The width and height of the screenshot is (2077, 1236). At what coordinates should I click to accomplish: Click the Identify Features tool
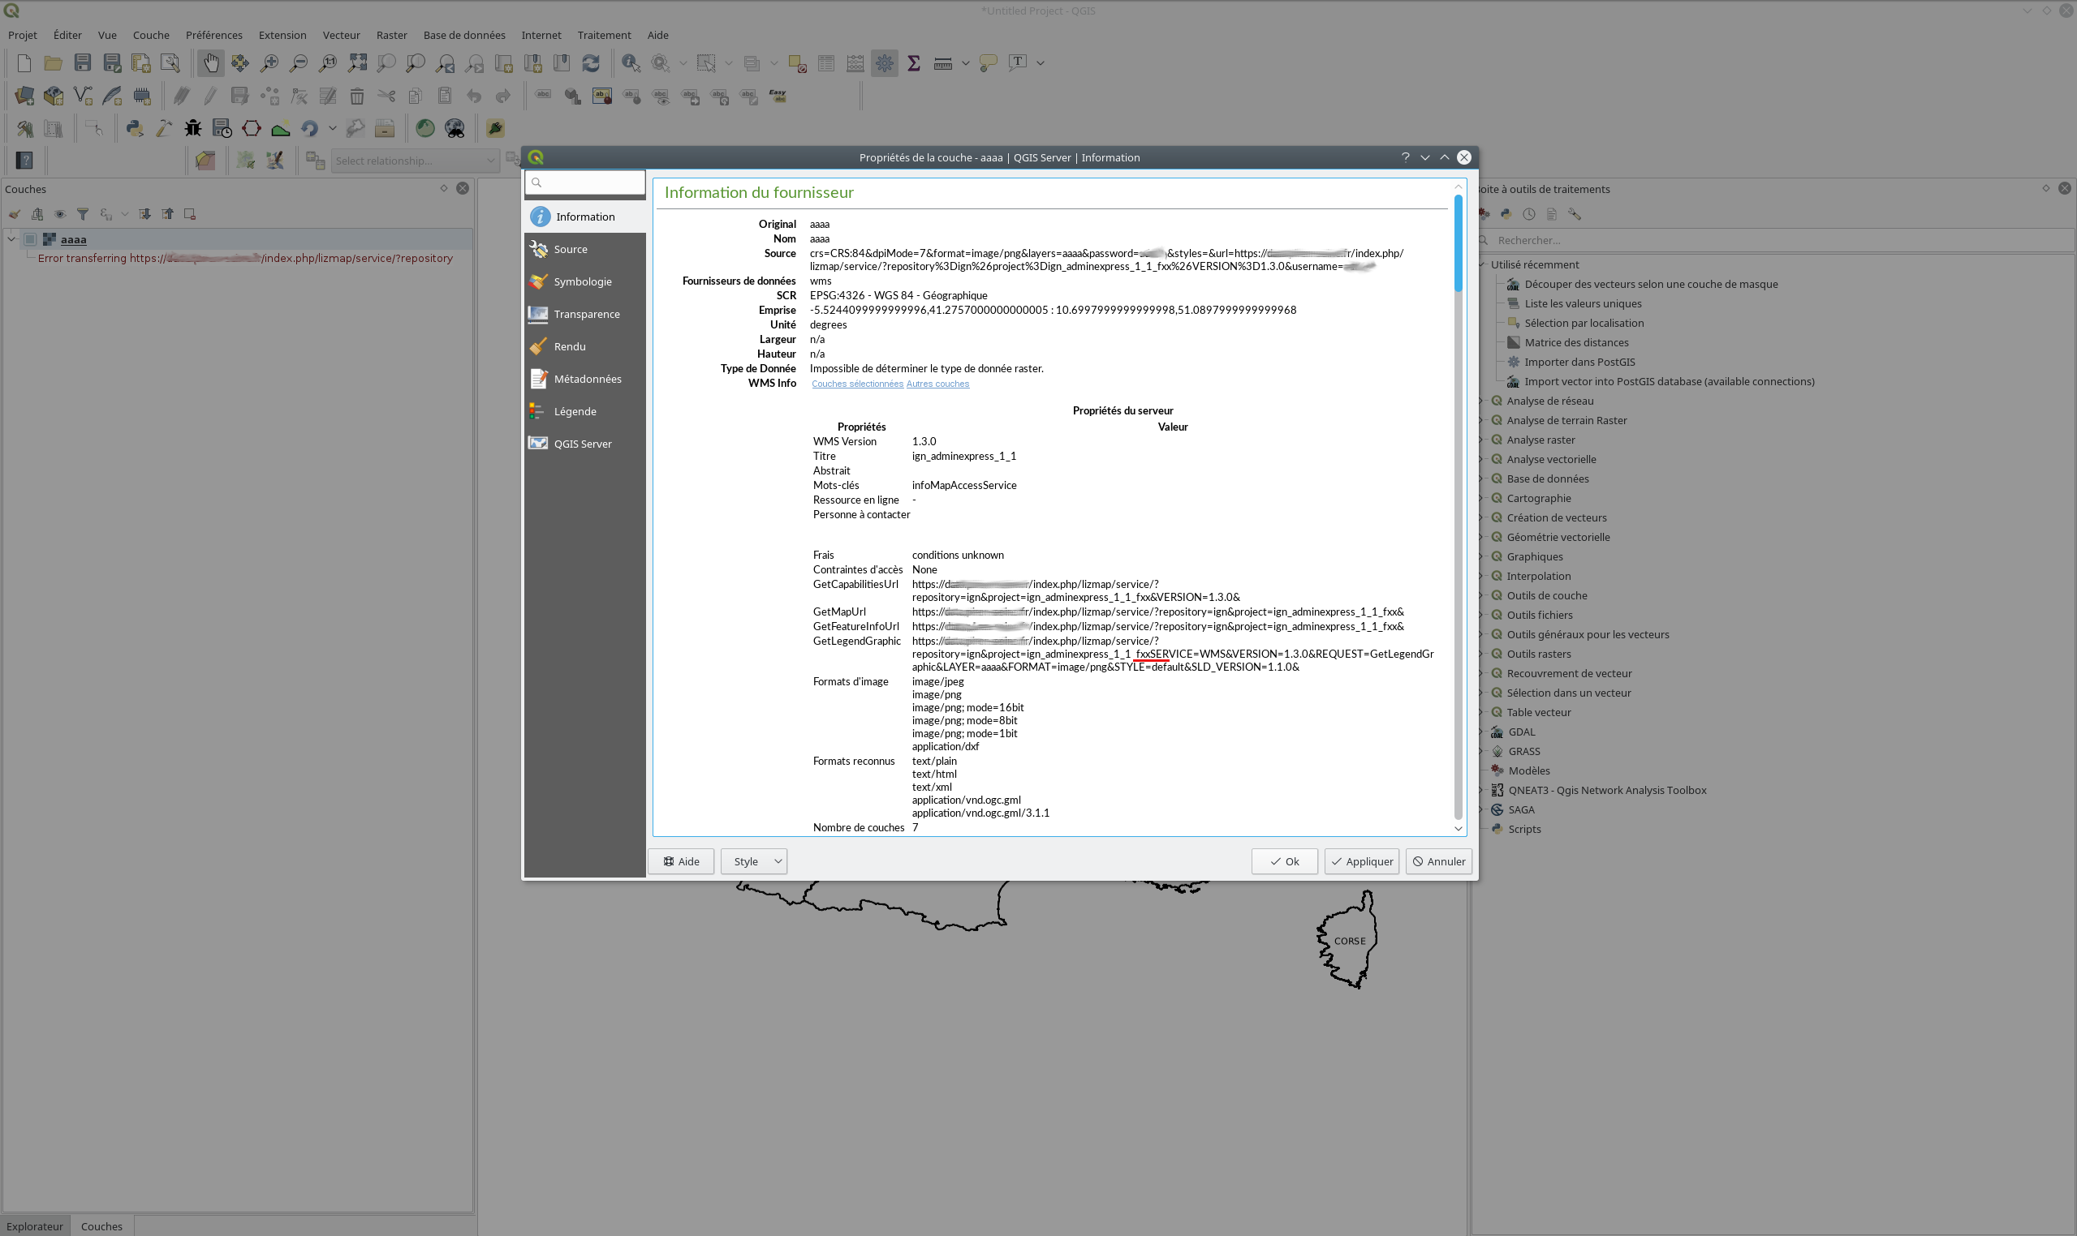pos(630,62)
